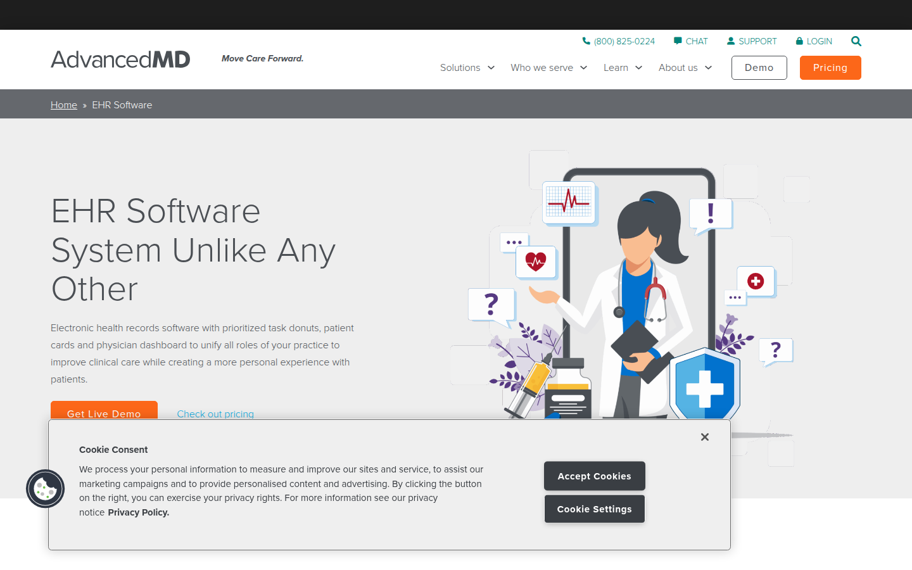Open the Learn menu
Screen dimensions: 912x570
[x=616, y=68]
